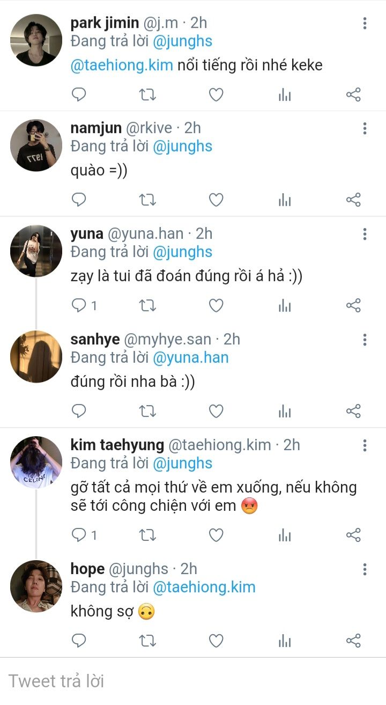The width and height of the screenshot is (386, 705).
Task: Retweet hope's reply to taehyung
Action: [147, 641]
